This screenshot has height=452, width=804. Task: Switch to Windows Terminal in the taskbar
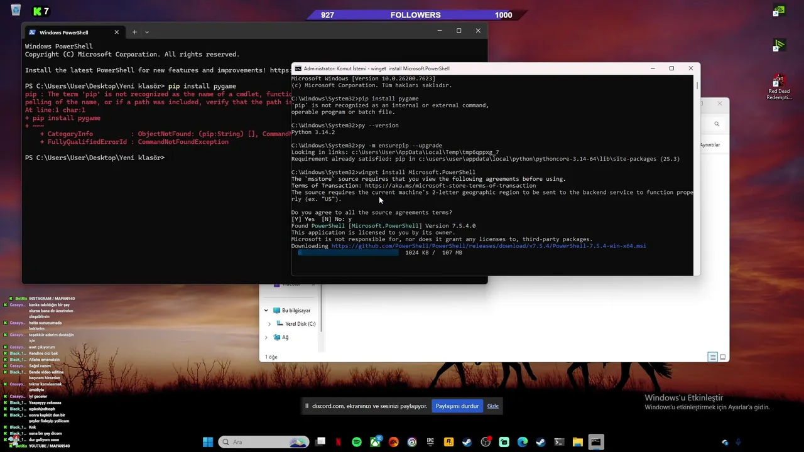[559, 442]
